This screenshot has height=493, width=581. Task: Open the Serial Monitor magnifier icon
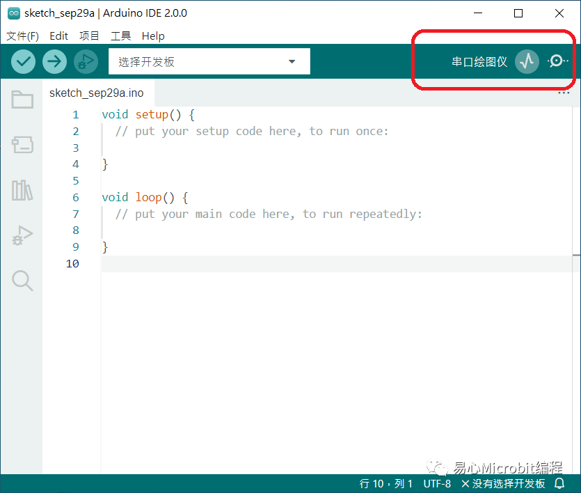(557, 61)
